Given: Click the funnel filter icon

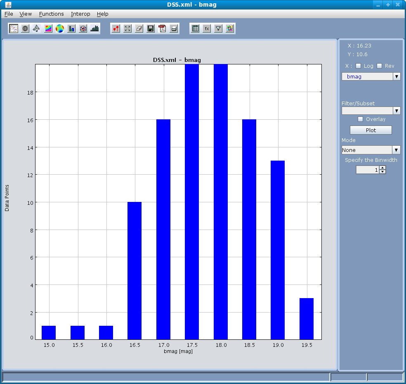Looking at the screenshot, I should point(218,29).
